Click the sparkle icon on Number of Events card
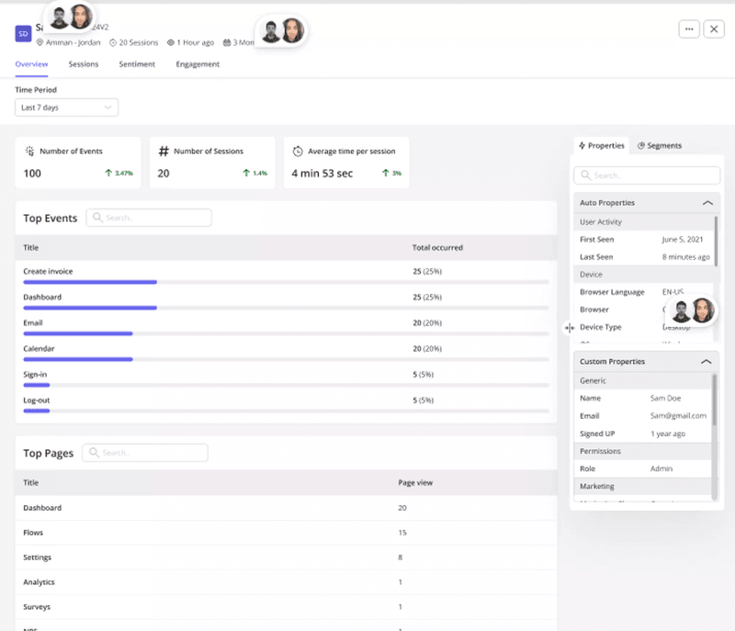The height and width of the screenshot is (631, 735). [x=30, y=151]
